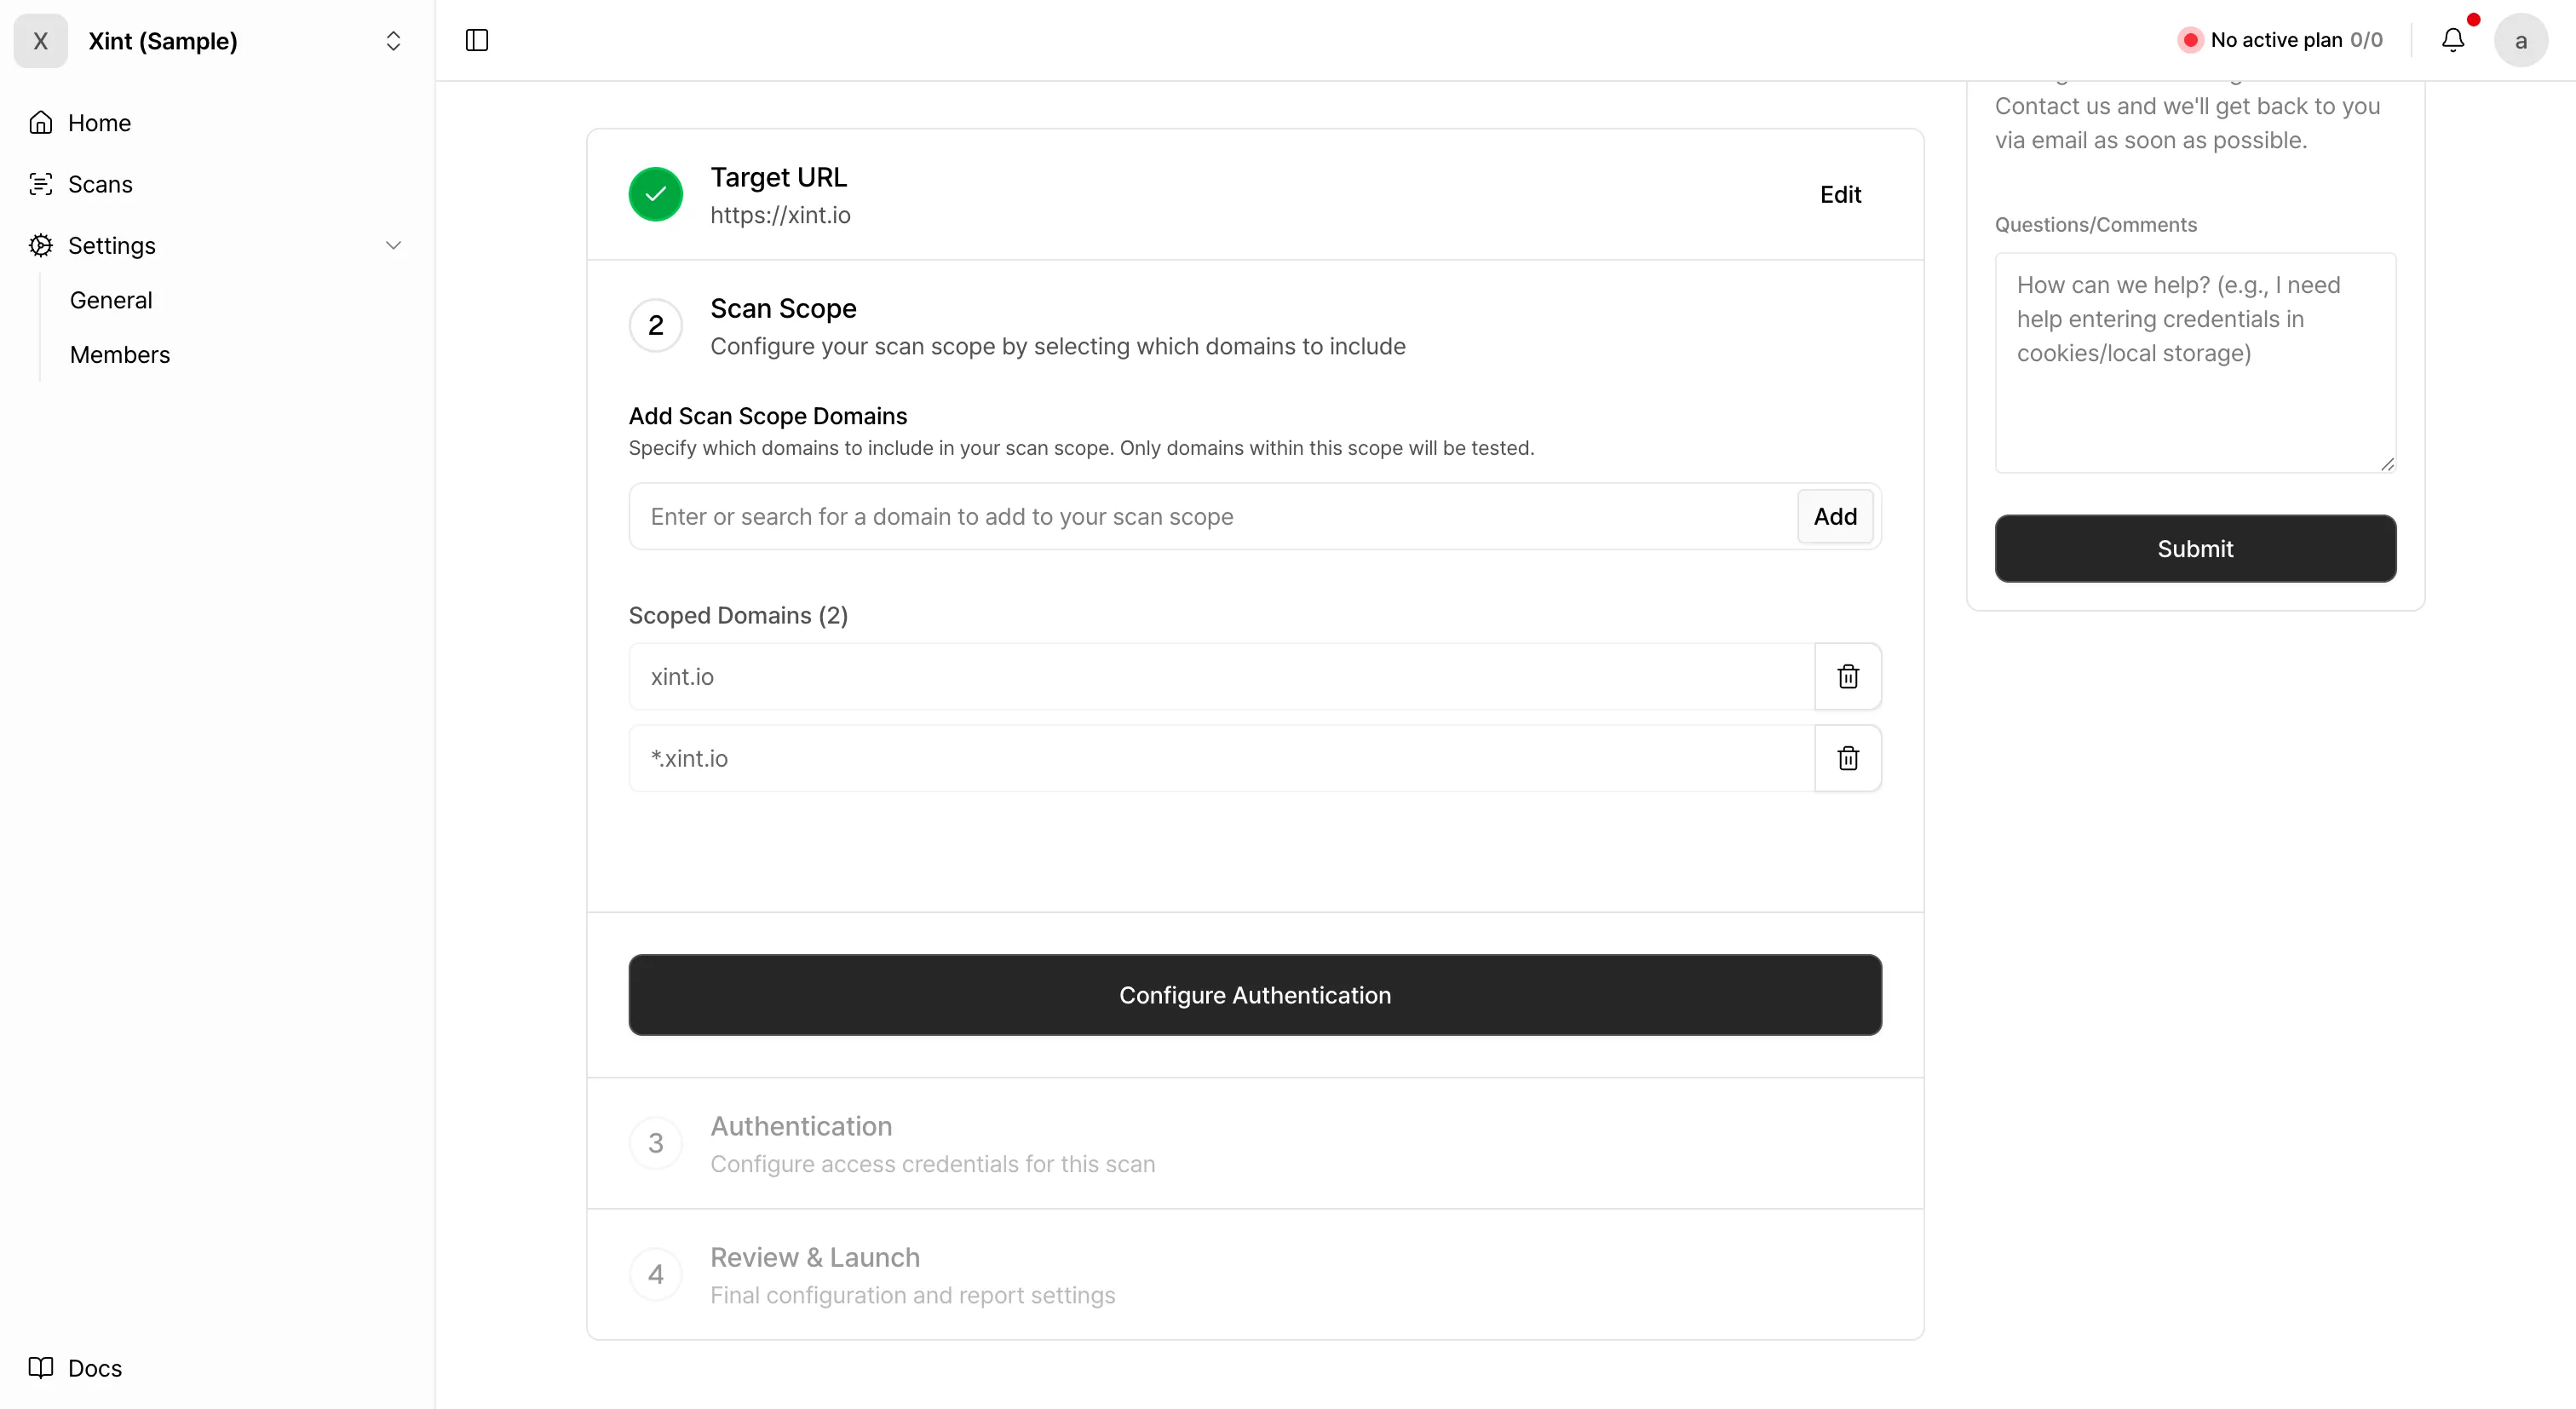Navigate to Members settings
The height and width of the screenshot is (1409, 2576).
[x=120, y=355]
